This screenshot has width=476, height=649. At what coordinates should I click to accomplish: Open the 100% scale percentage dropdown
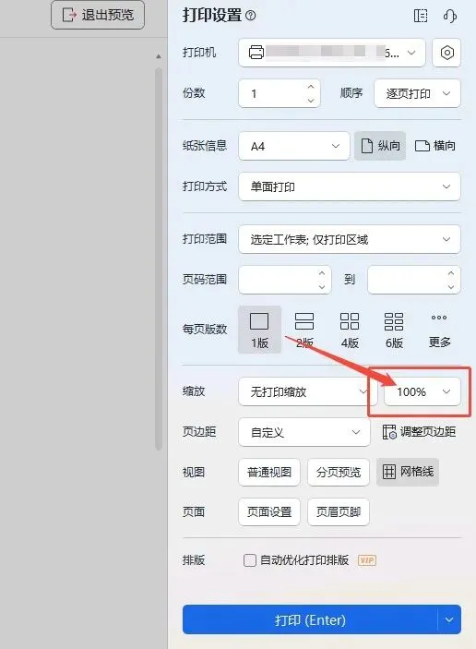click(422, 391)
